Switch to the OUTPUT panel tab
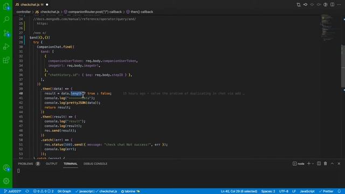Viewport: 345px width, 194px height. [x=52, y=164]
